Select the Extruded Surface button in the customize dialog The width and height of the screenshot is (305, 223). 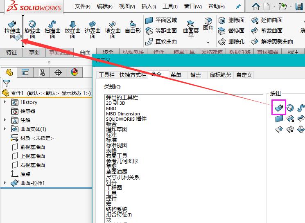[x=279, y=107]
